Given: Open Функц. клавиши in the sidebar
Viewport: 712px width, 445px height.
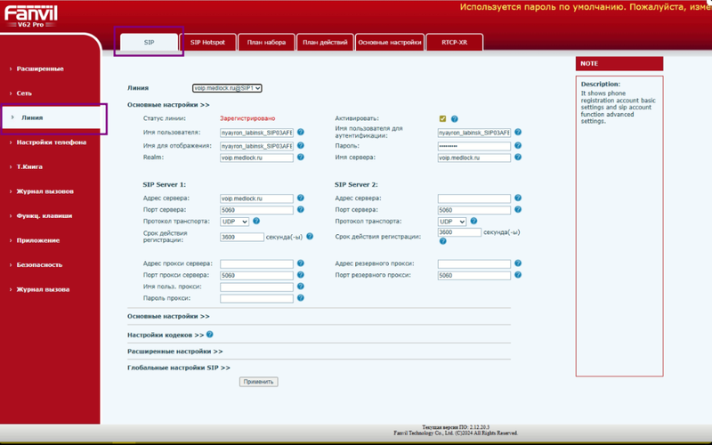Looking at the screenshot, I should (x=44, y=216).
